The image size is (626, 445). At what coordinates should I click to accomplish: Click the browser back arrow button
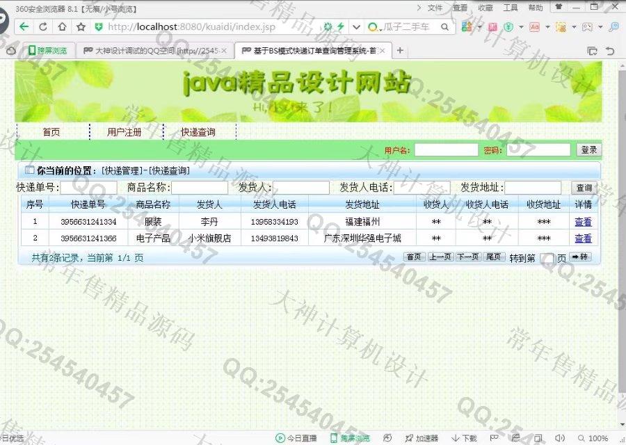24,27
